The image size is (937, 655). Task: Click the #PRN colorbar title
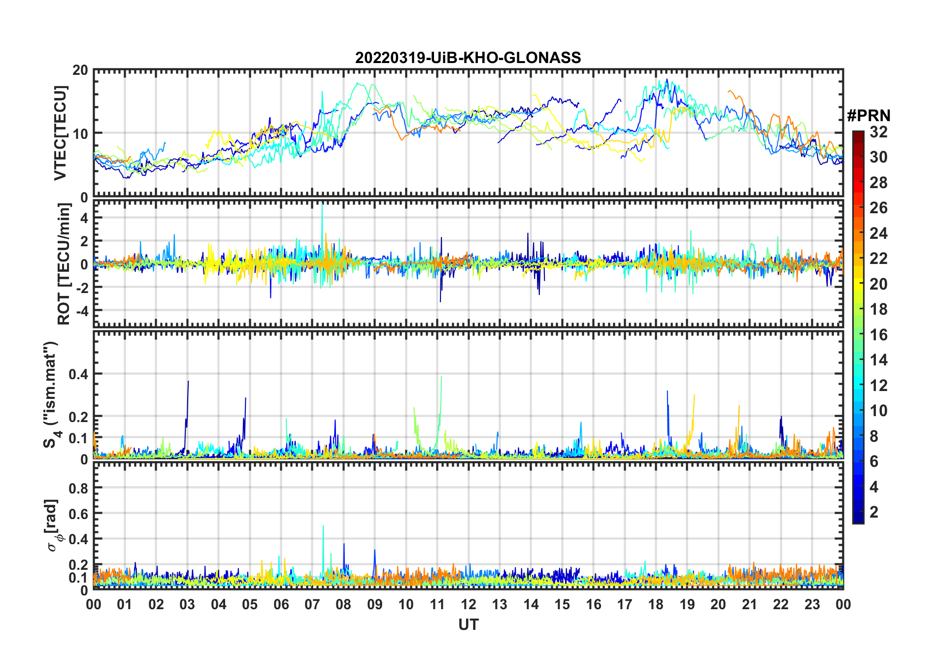869,116
